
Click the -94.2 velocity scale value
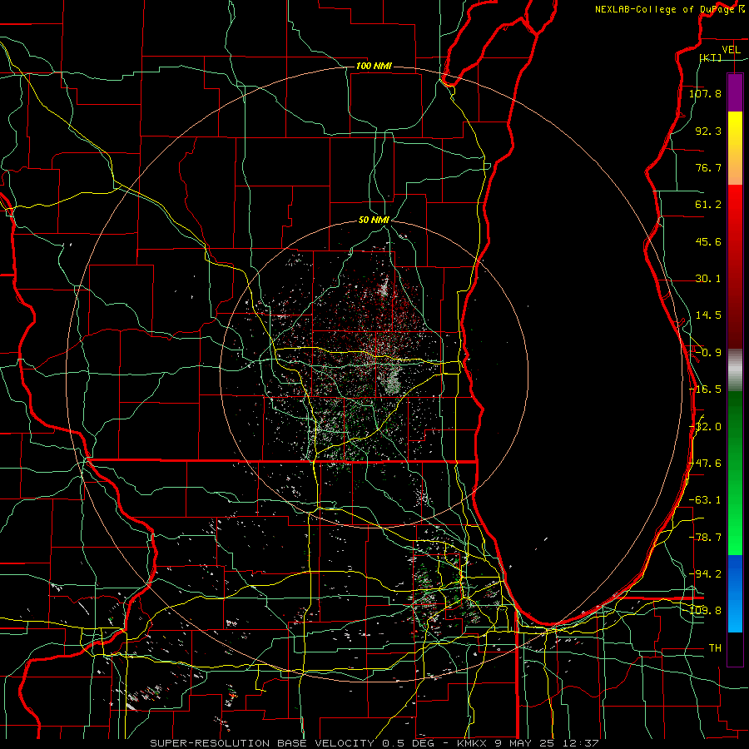[x=706, y=573]
